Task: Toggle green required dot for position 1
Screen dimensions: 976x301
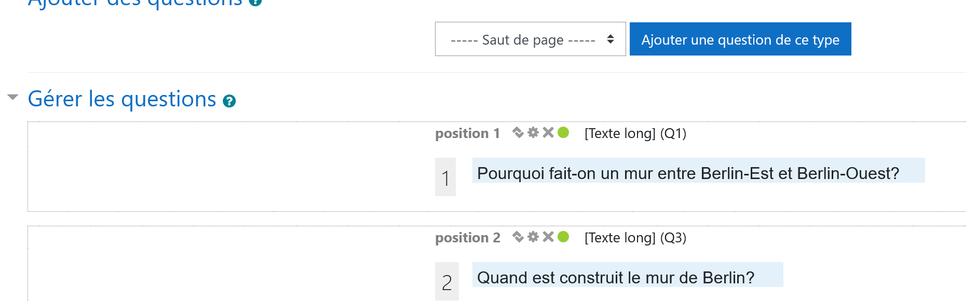Action: (x=563, y=133)
